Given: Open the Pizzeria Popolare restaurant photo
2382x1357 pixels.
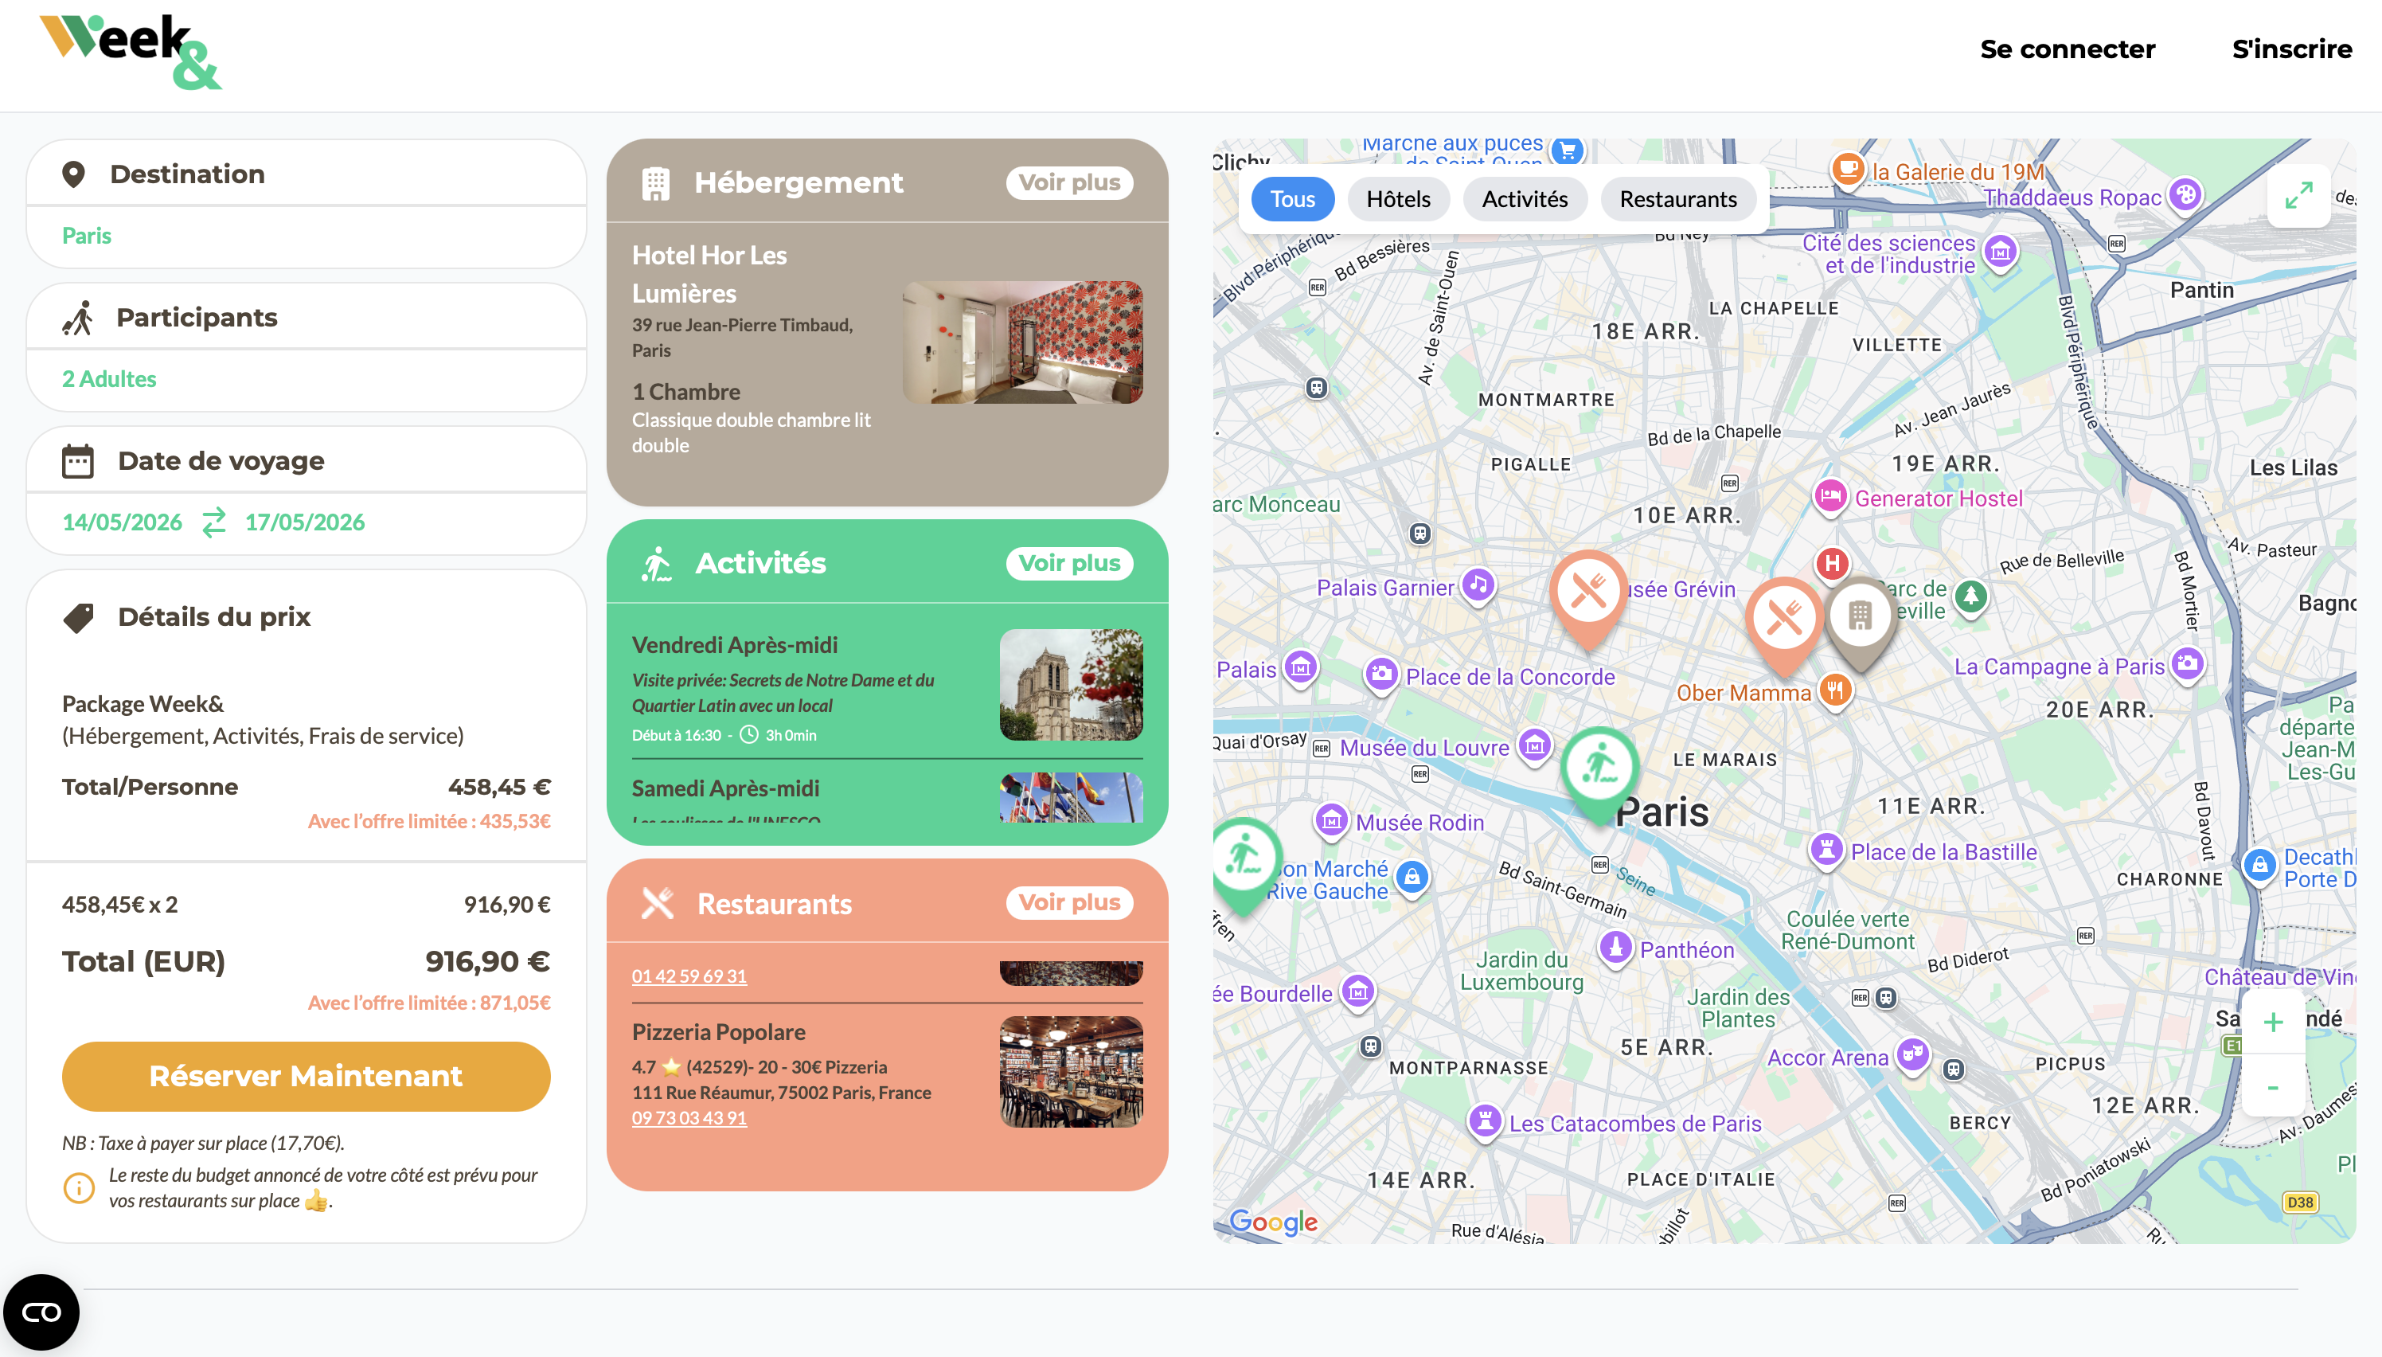Looking at the screenshot, I should pos(1072,1071).
